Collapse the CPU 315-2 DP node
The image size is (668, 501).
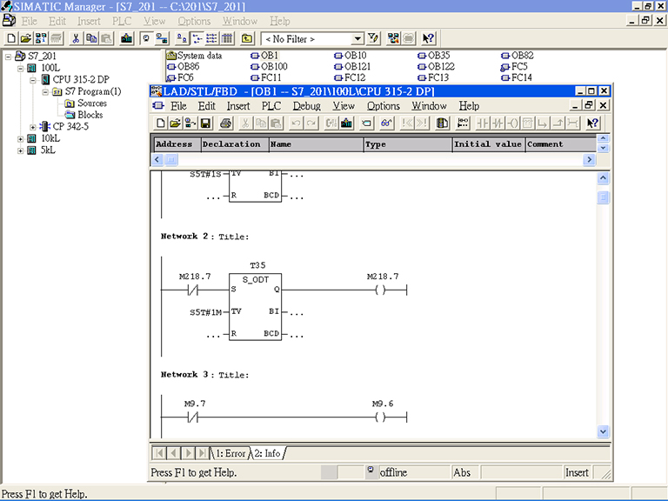click(33, 80)
